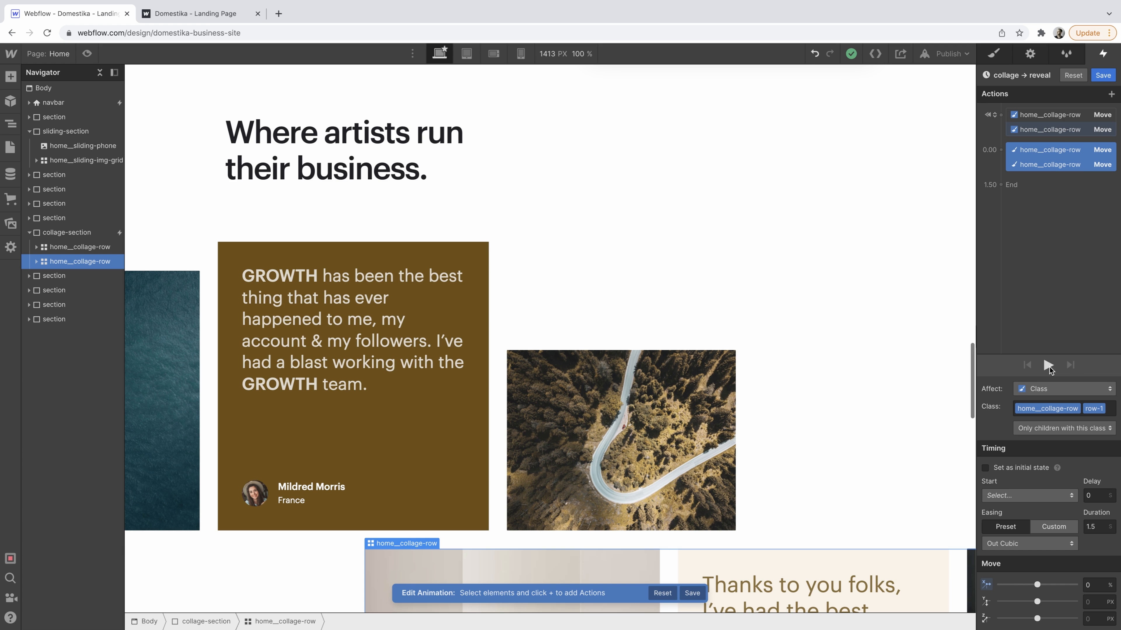Open the Pages panel icon
The height and width of the screenshot is (630, 1121).
click(11, 147)
